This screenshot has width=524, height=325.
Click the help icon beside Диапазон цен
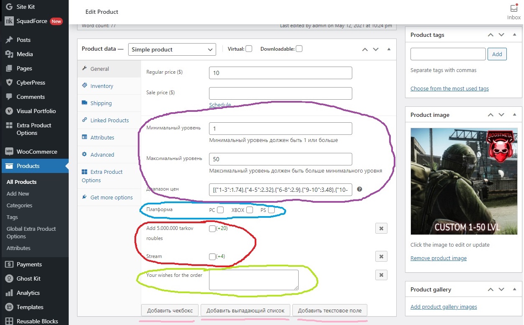tap(359, 189)
